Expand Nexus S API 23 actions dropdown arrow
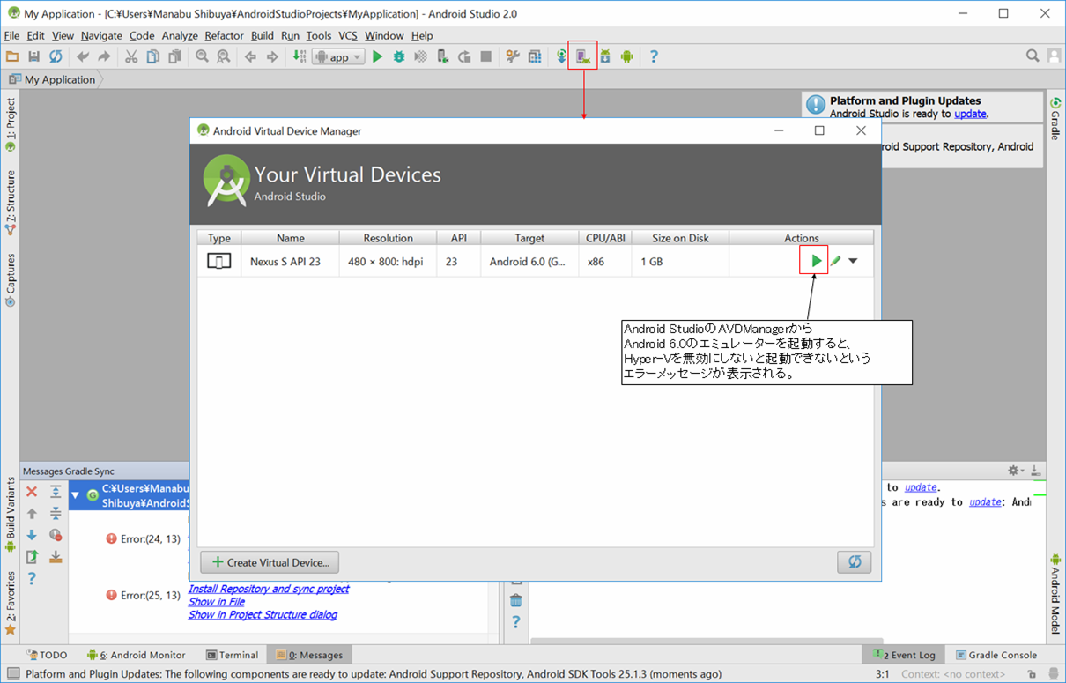1066x683 pixels. 853,261
